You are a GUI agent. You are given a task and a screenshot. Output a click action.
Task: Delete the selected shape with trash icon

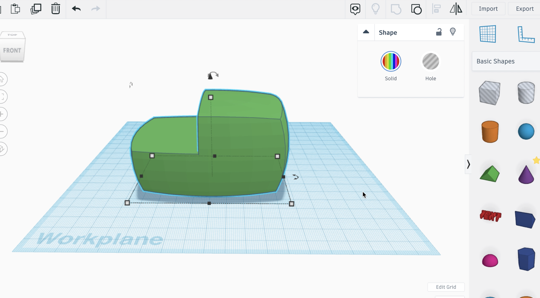coord(55,9)
